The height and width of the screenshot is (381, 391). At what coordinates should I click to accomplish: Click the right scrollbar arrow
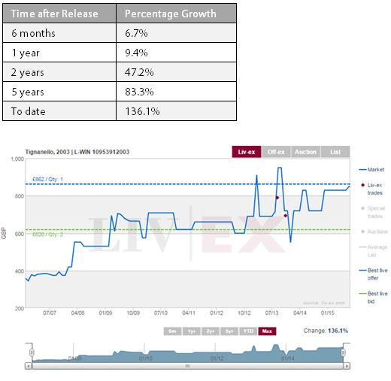click(x=347, y=366)
